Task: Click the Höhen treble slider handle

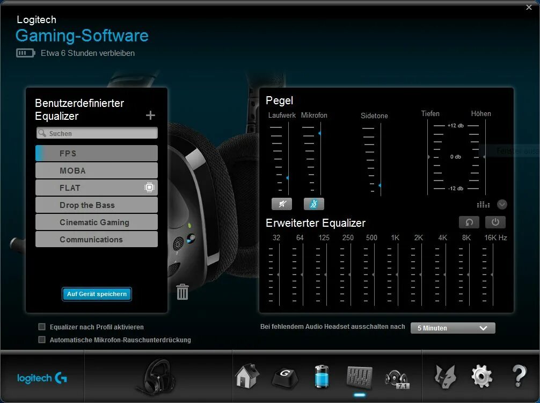Action: coord(485,157)
